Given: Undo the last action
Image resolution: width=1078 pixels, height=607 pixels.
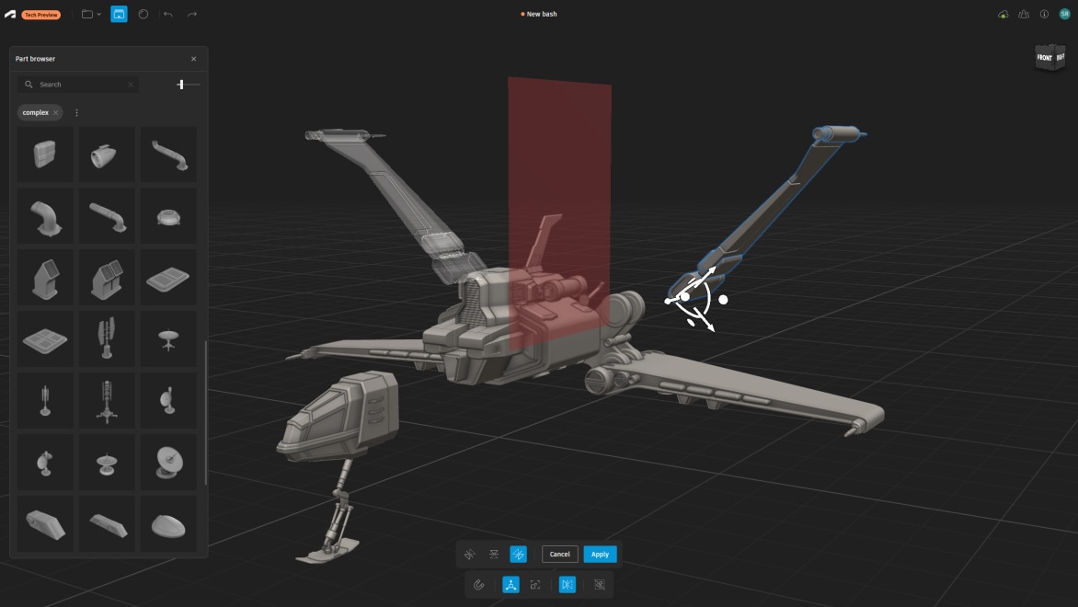Looking at the screenshot, I should tap(167, 15).
